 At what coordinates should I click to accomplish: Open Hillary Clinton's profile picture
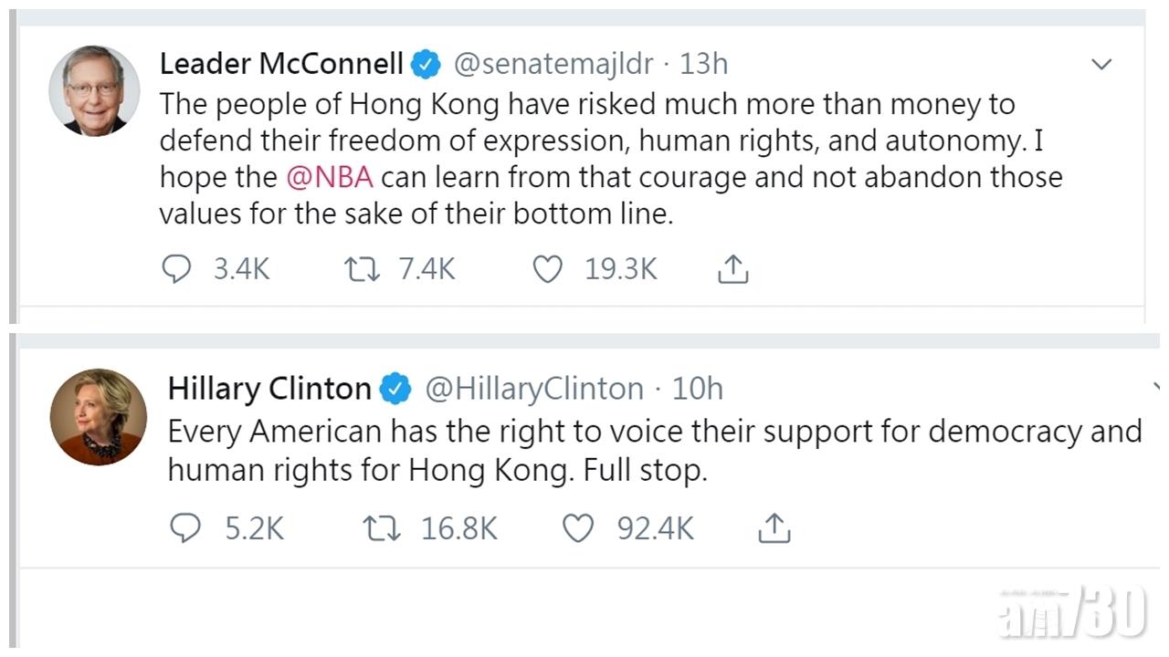coord(98,417)
